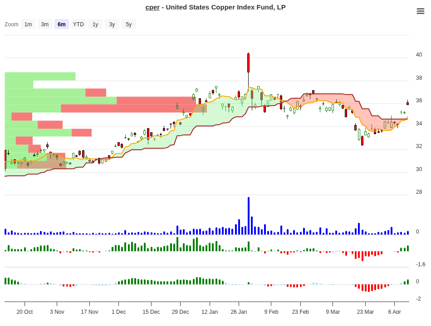The height and width of the screenshot is (326, 431).
Task: Click the '17 Nov' axis label
Action: click(89, 312)
